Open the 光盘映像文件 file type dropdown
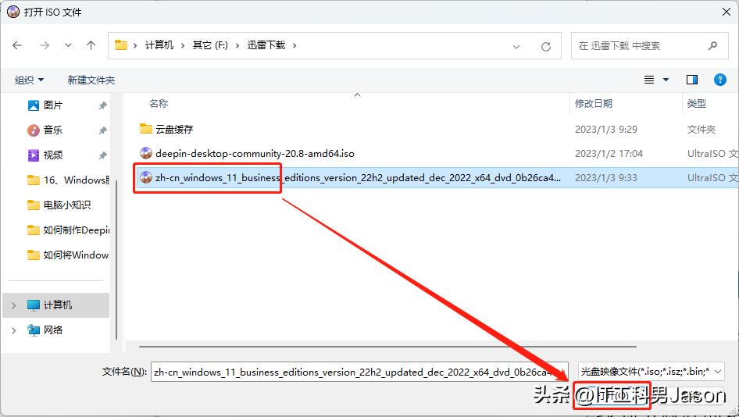Screen dimensions: 739x417 tap(651, 372)
